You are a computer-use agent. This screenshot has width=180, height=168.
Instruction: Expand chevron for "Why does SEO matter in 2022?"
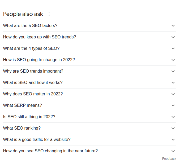(x=173, y=94)
